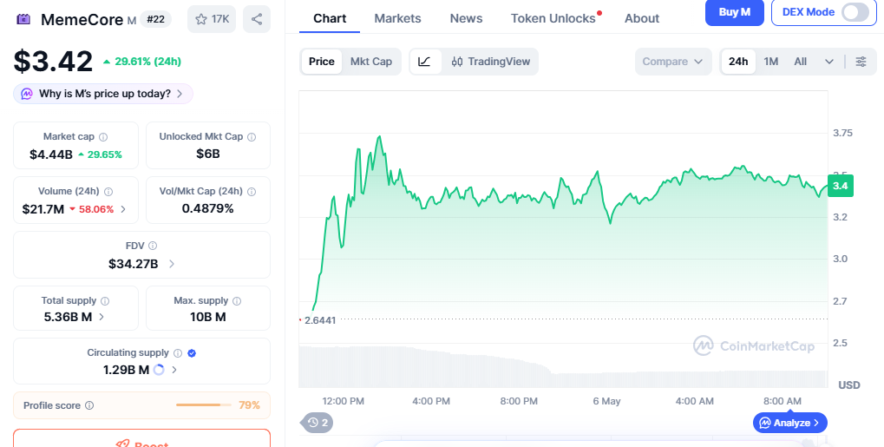Click $4.44B market cap value
Viewport: 884px width, 447px height.
(50, 154)
